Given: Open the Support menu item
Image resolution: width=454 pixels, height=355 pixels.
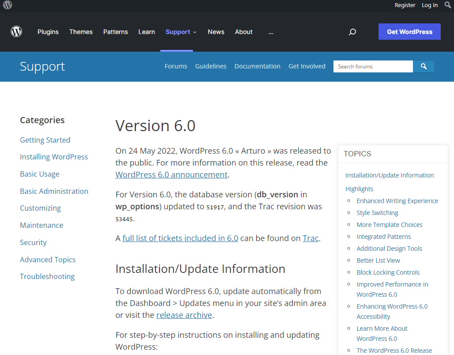Looking at the screenshot, I should click(x=178, y=32).
